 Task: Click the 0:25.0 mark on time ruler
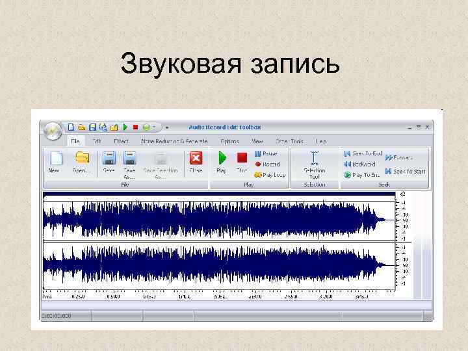[x=78, y=296]
